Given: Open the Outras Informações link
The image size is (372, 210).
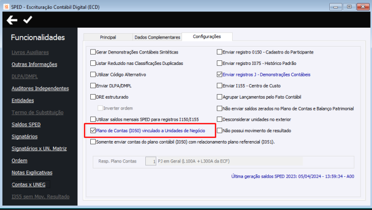Looking at the screenshot, I should coord(34,64).
